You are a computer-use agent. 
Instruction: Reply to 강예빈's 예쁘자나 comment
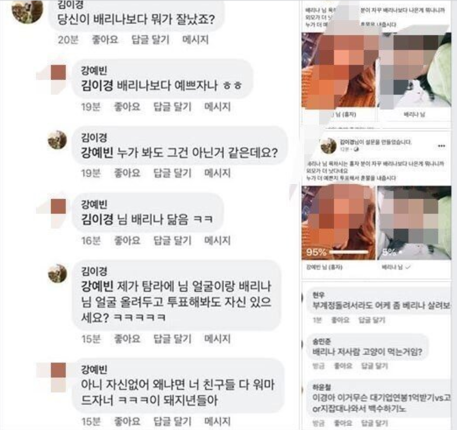click(x=172, y=107)
